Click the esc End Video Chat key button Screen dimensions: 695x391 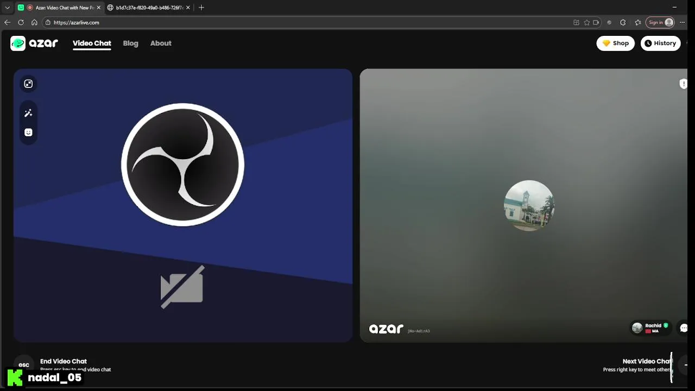click(x=24, y=365)
